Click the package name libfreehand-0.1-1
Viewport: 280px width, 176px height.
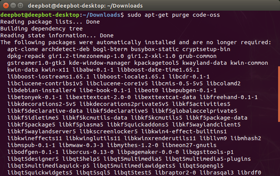[x=229, y=97]
